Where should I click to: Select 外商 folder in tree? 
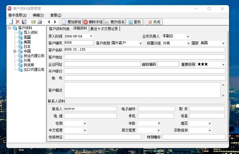(x=24, y=60)
